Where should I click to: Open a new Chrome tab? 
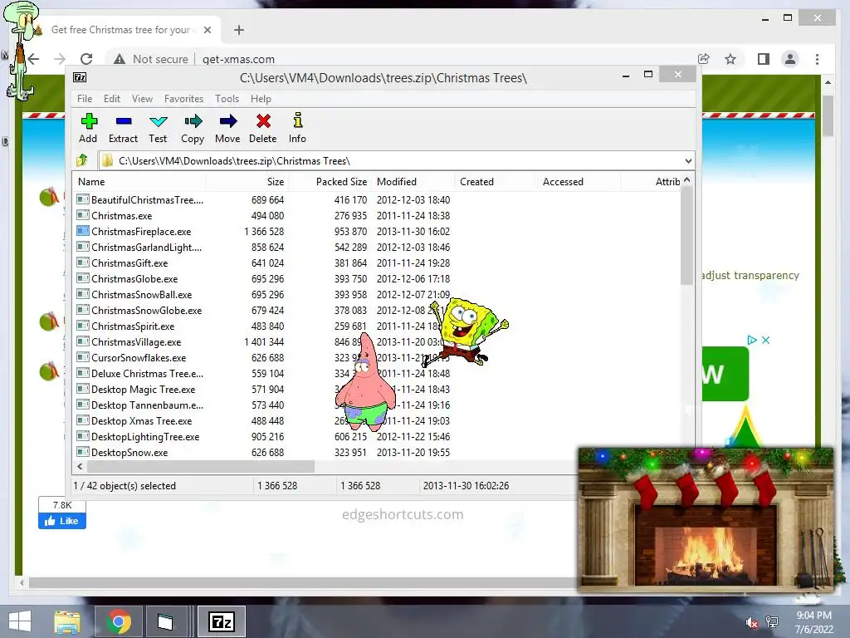[x=239, y=30]
